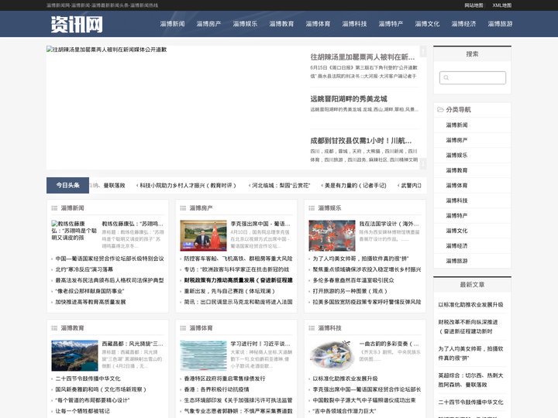Open the red floral artwork thumbnail
558x418 pixels.
332,235
